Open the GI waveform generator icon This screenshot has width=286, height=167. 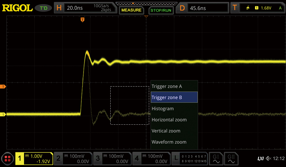[x=216, y=159]
